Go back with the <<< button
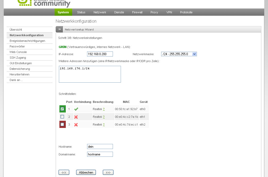 [64, 172]
